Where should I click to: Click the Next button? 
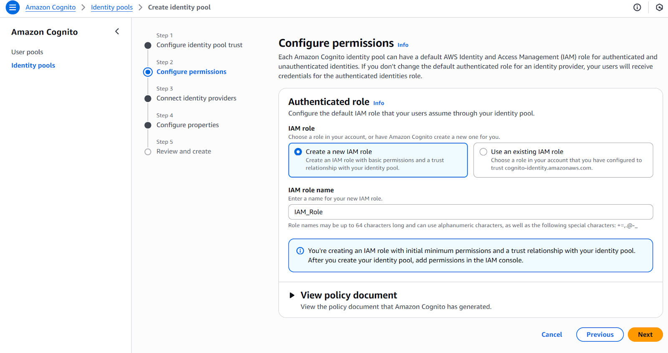[645, 334]
